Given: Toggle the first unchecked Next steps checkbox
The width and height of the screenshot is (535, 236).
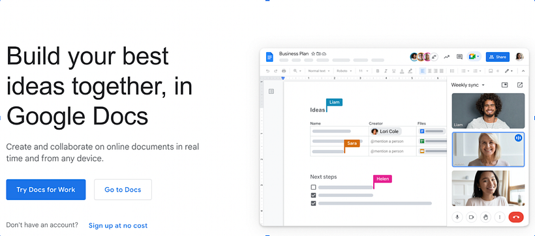Looking at the screenshot, I should (x=313, y=187).
